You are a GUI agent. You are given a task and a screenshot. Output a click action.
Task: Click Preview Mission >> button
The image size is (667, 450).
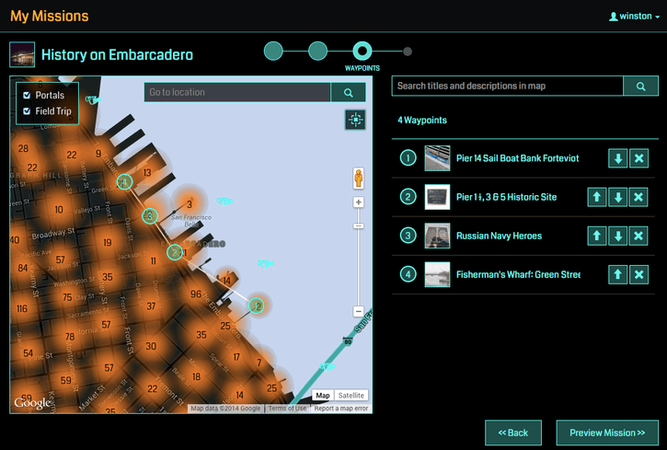pos(606,433)
